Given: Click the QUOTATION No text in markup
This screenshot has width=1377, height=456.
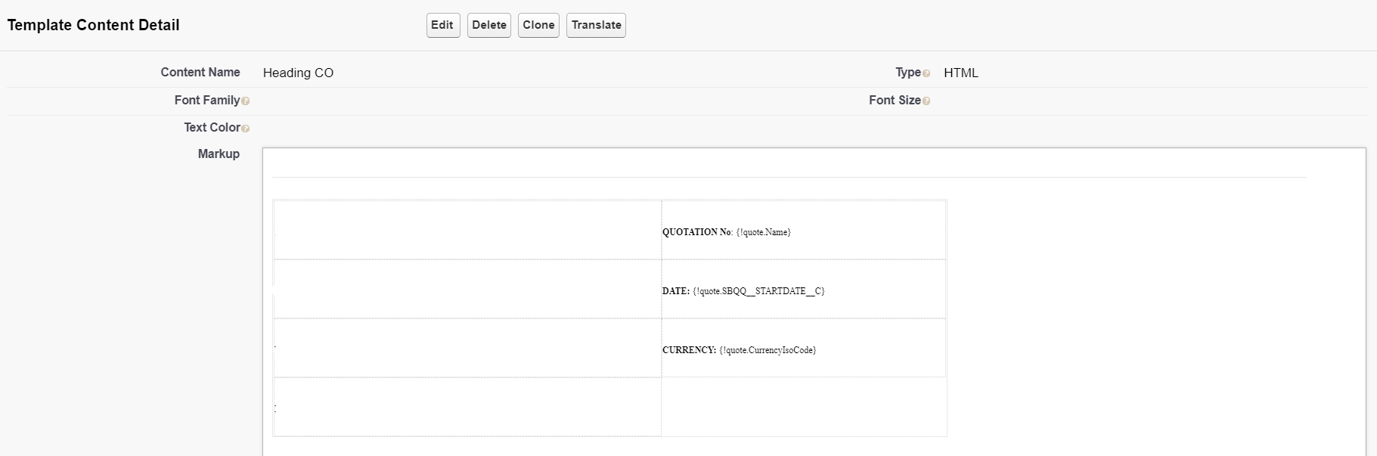Looking at the screenshot, I should (696, 232).
